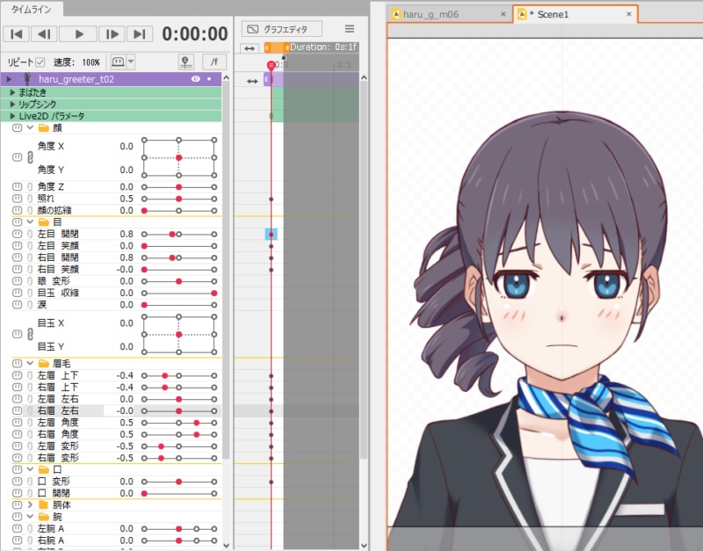This screenshot has height=551, width=703.
Task: Open the dropdown arrow beside the keyframe mode icon
Action: click(x=130, y=62)
